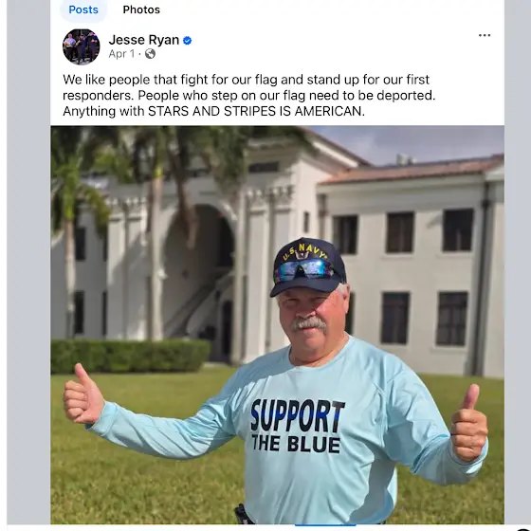Click the Apr 1 post timestamp
Image resolution: width=531 pixels, height=531 pixels.
click(x=121, y=54)
